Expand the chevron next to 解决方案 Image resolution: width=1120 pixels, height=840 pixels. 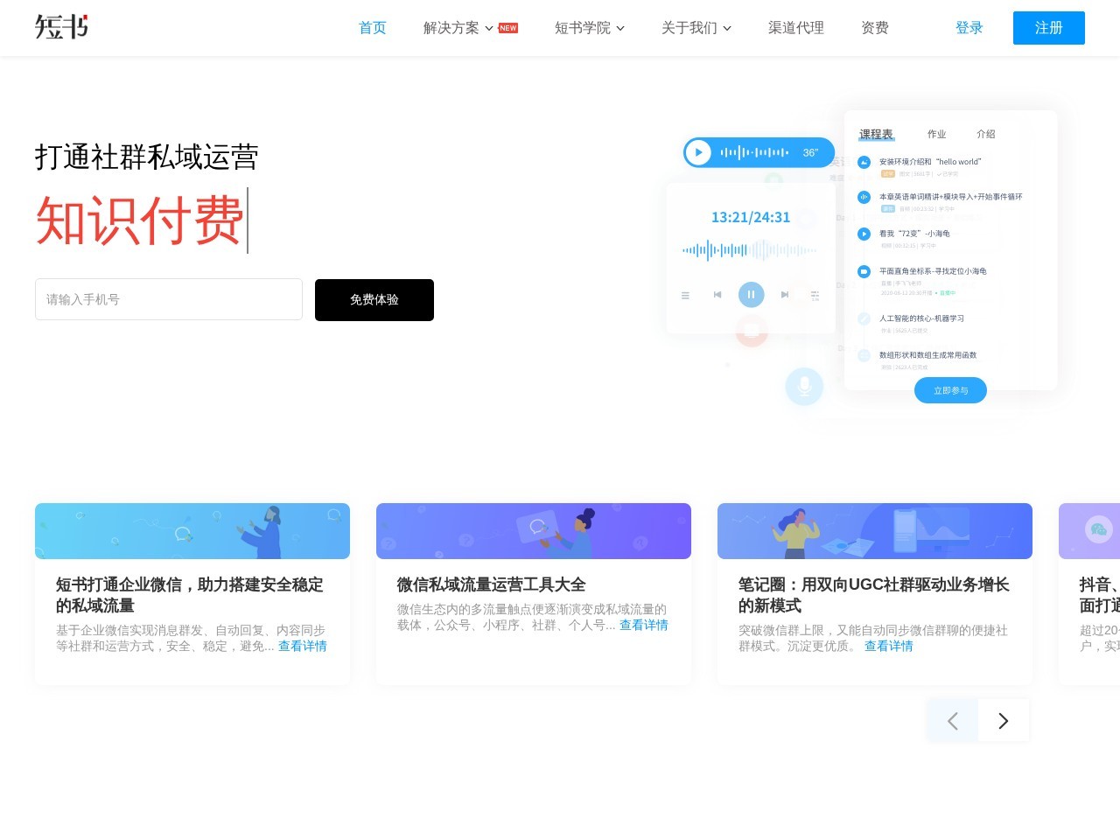point(489,28)
